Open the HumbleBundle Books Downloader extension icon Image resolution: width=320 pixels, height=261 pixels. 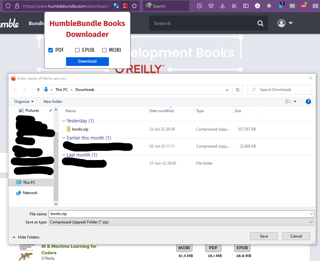pyautogui.click(x=125, y=6)
